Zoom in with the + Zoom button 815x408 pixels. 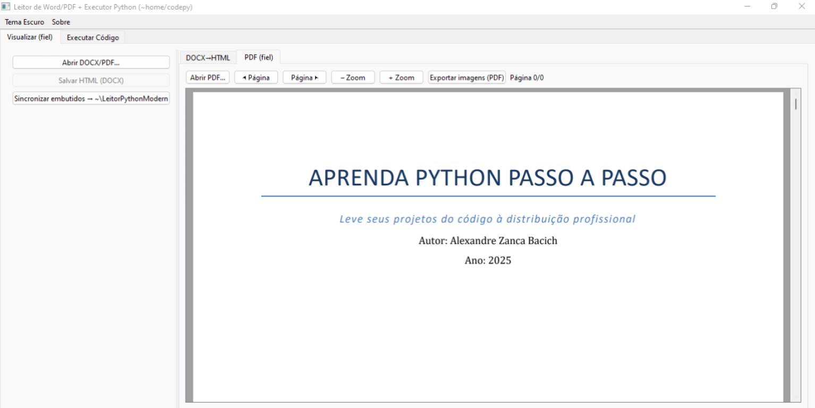click(x=401, y=78)
